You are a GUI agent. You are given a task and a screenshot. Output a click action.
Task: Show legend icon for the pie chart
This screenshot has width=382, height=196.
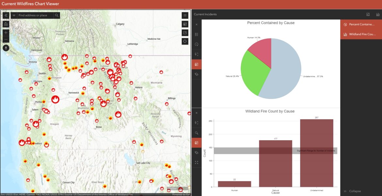click(x=197, y=35)
